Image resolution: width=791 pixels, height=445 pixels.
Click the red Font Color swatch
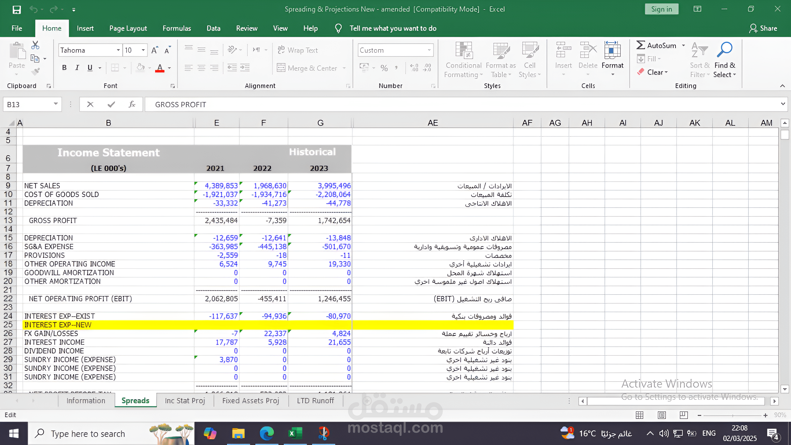160,68
